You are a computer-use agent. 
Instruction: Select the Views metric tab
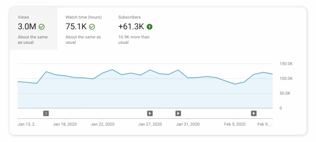tap(33, 29)
